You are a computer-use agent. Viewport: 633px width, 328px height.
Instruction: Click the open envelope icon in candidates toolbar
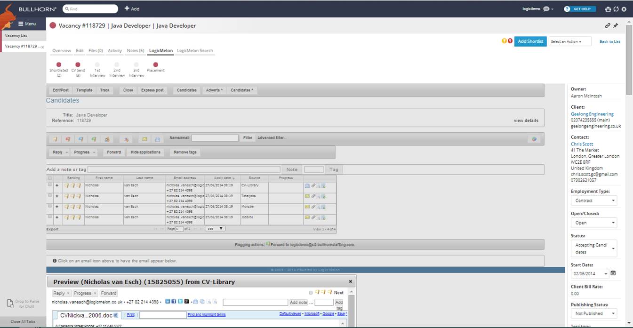tap(158, 139)
